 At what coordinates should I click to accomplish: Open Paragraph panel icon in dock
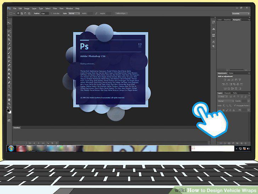[x=214, y=47]
